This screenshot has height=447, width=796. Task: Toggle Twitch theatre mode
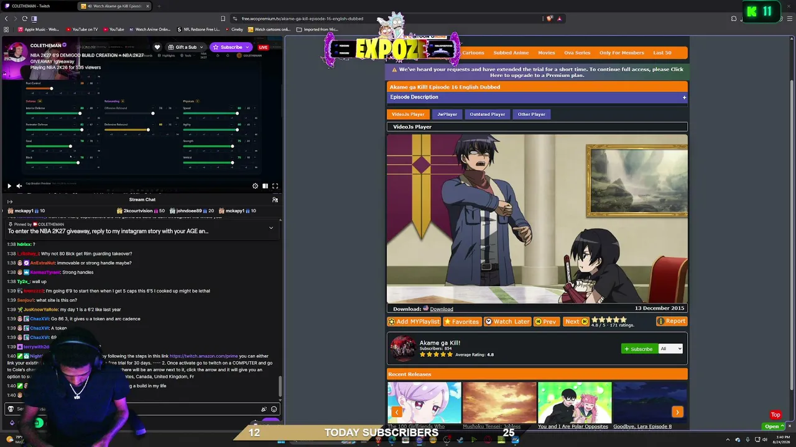click(x=265, y=186)
